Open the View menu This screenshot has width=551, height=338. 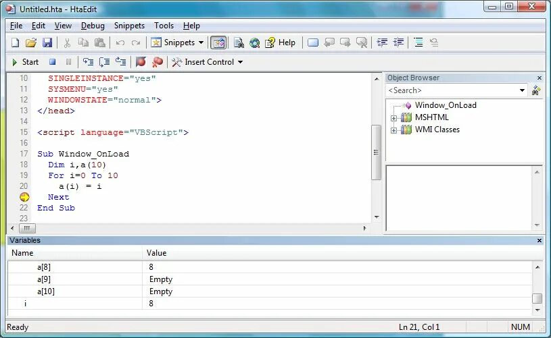point(63,26)
